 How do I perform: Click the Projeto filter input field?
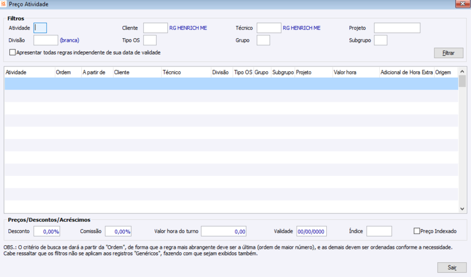pyautogui.click(x=397, y=28)
